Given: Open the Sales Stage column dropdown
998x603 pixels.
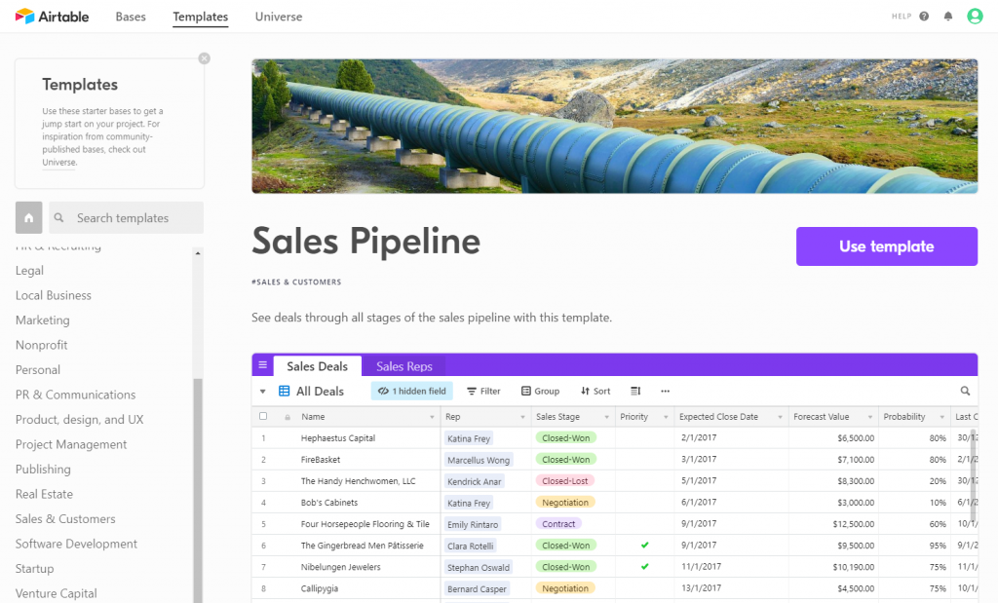Looking at the screenshot, I should coord(606,417).
